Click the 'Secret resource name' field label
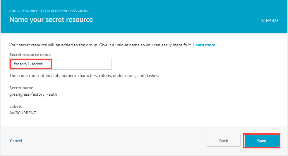288x156 pixels. pos(30,55)
